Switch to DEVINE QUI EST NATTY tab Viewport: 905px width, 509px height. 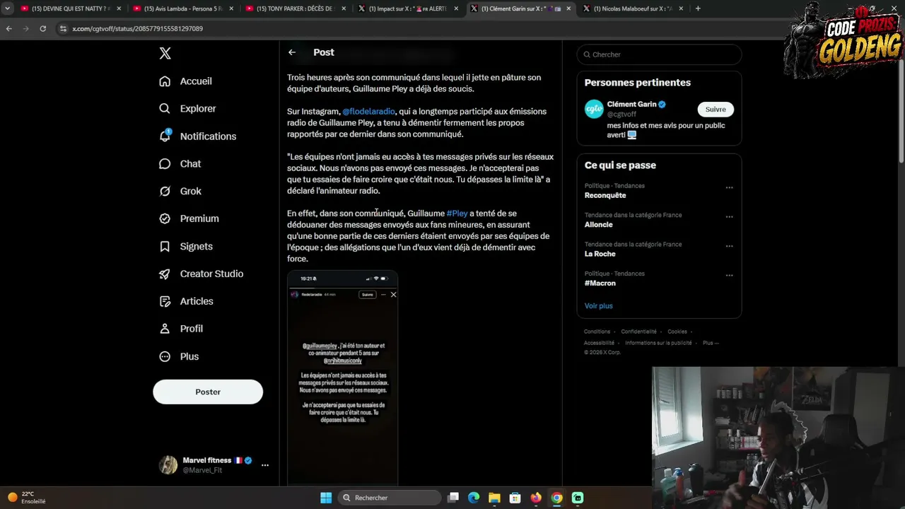[x=69, y=8]
